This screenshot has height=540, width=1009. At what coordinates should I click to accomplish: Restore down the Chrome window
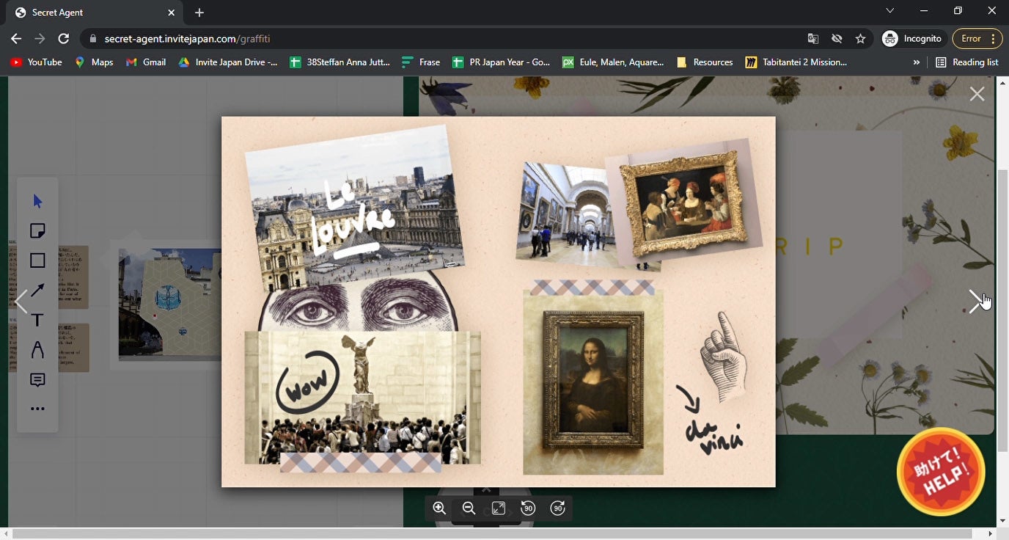958,11
